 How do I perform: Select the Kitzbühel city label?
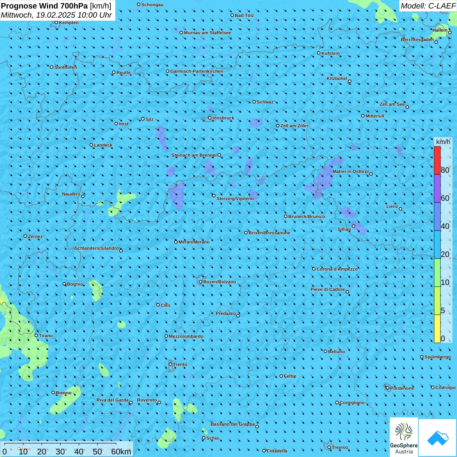(x=337, y=78)
